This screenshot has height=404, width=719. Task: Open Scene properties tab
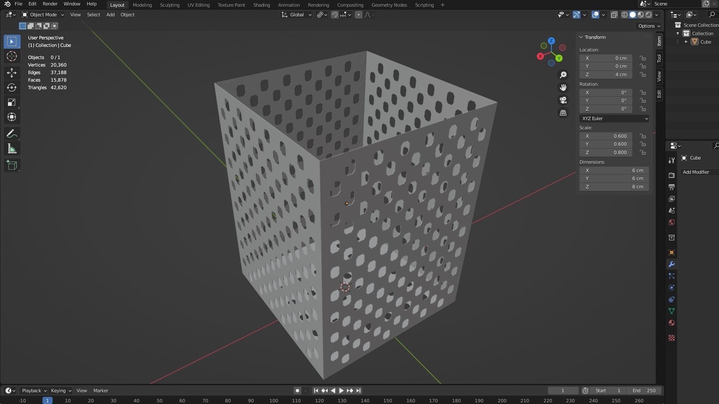tap(672, 210)
